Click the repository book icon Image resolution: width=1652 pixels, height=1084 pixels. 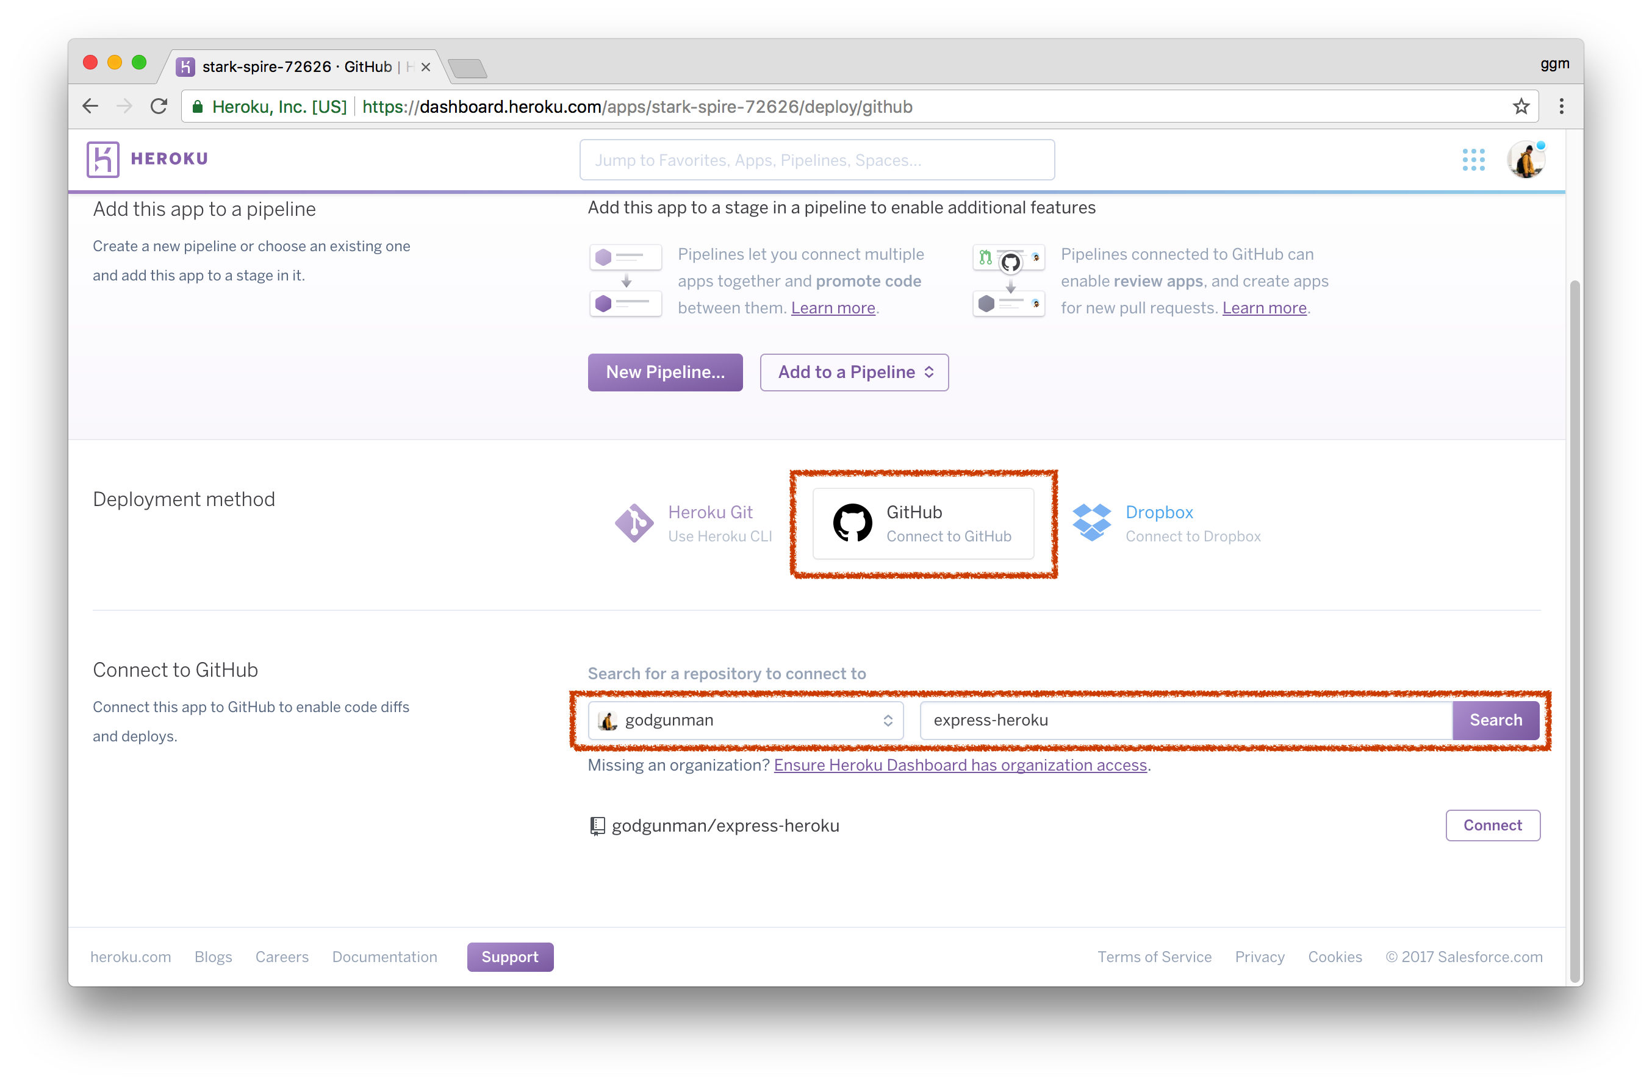pyautogui.click(x=597, y=825)
